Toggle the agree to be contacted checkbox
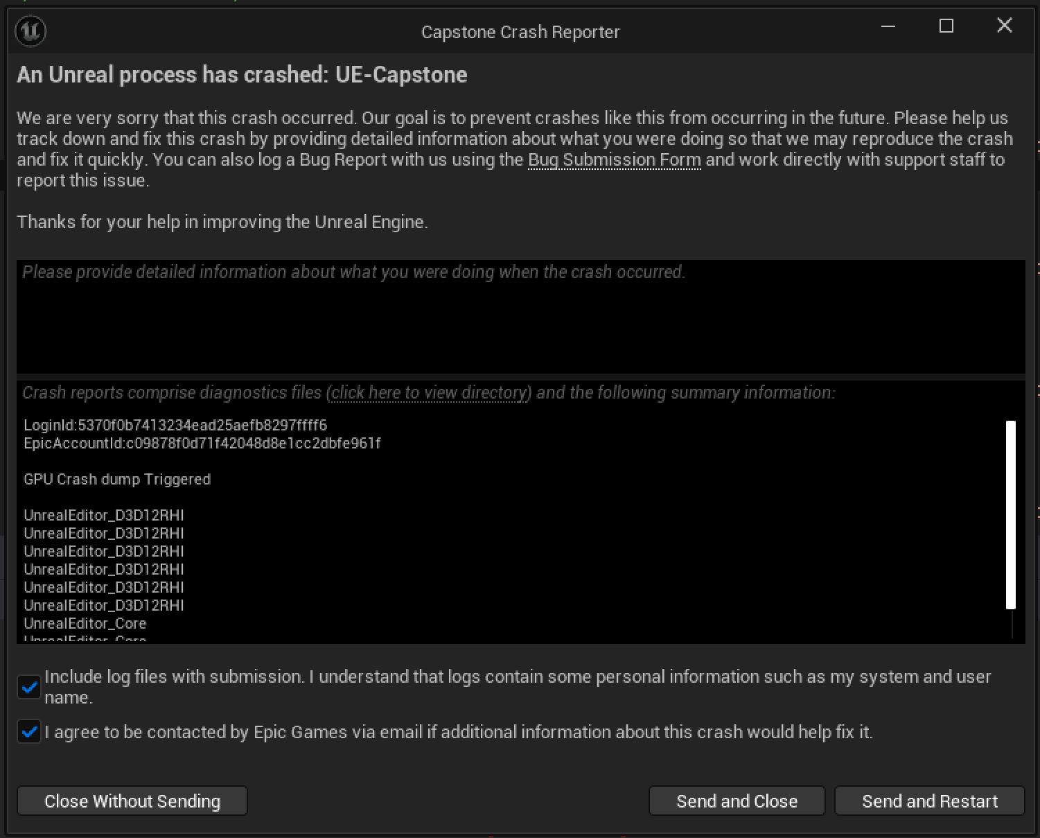1040x838 pixels. tap(29, 732)
